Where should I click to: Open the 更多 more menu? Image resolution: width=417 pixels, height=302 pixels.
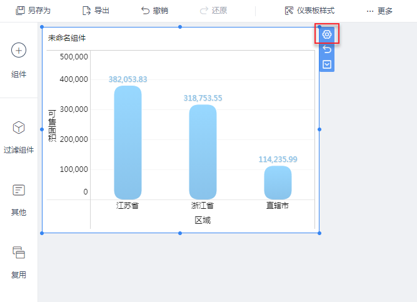379,11
